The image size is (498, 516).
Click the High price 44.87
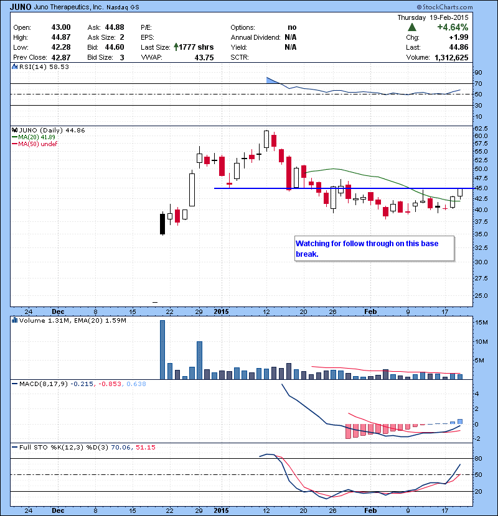click(x=61, y=37)
